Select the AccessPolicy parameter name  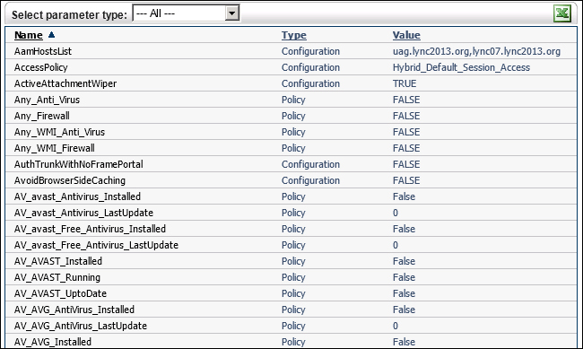pyautogui.click(x=41, y=67)
